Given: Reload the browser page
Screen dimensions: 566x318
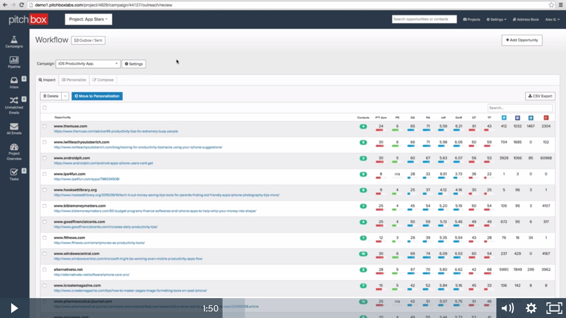Looking at the screenshot, I should 22,5.
